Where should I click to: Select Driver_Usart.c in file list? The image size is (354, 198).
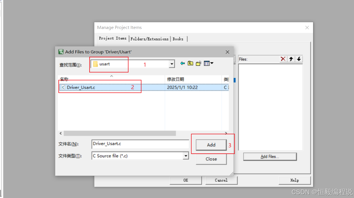pos(81,87)
